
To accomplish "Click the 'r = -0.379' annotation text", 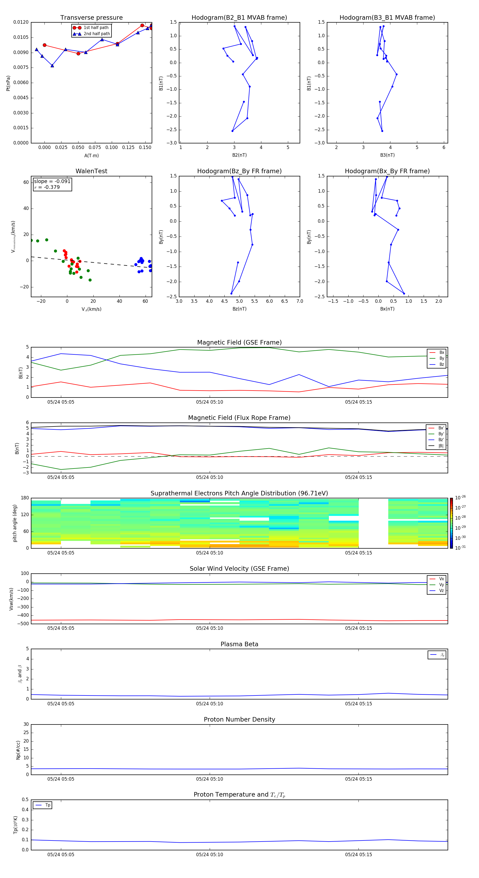I will 47,187.
